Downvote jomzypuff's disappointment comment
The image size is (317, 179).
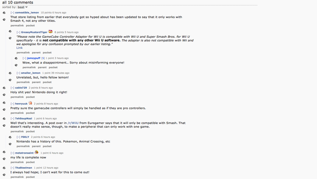pyautogui.click(x=16, y=65)
